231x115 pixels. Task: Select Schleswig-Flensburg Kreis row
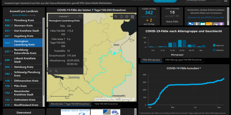point(23,74)
